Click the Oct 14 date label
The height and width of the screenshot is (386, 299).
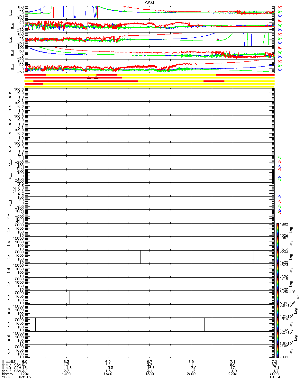point(275,378)
